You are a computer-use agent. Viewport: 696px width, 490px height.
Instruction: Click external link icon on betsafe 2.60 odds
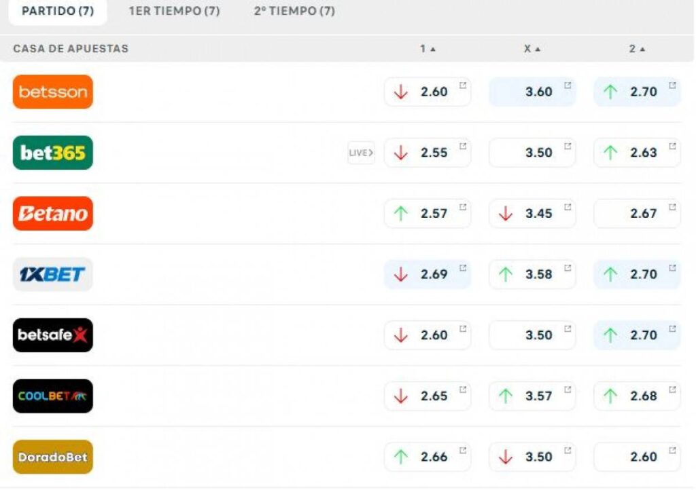click(x=462, y=328)
